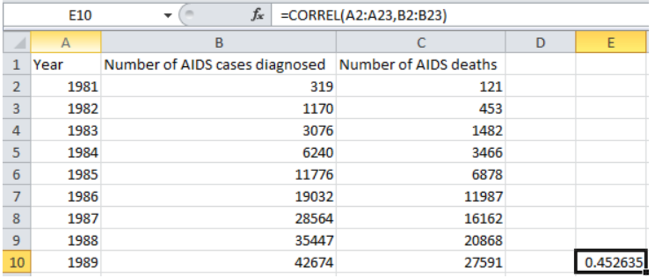
Task: Select row 10 header
Action: pos(16,262)
